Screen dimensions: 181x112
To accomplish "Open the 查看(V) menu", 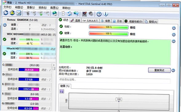I will tap(31, 7).
